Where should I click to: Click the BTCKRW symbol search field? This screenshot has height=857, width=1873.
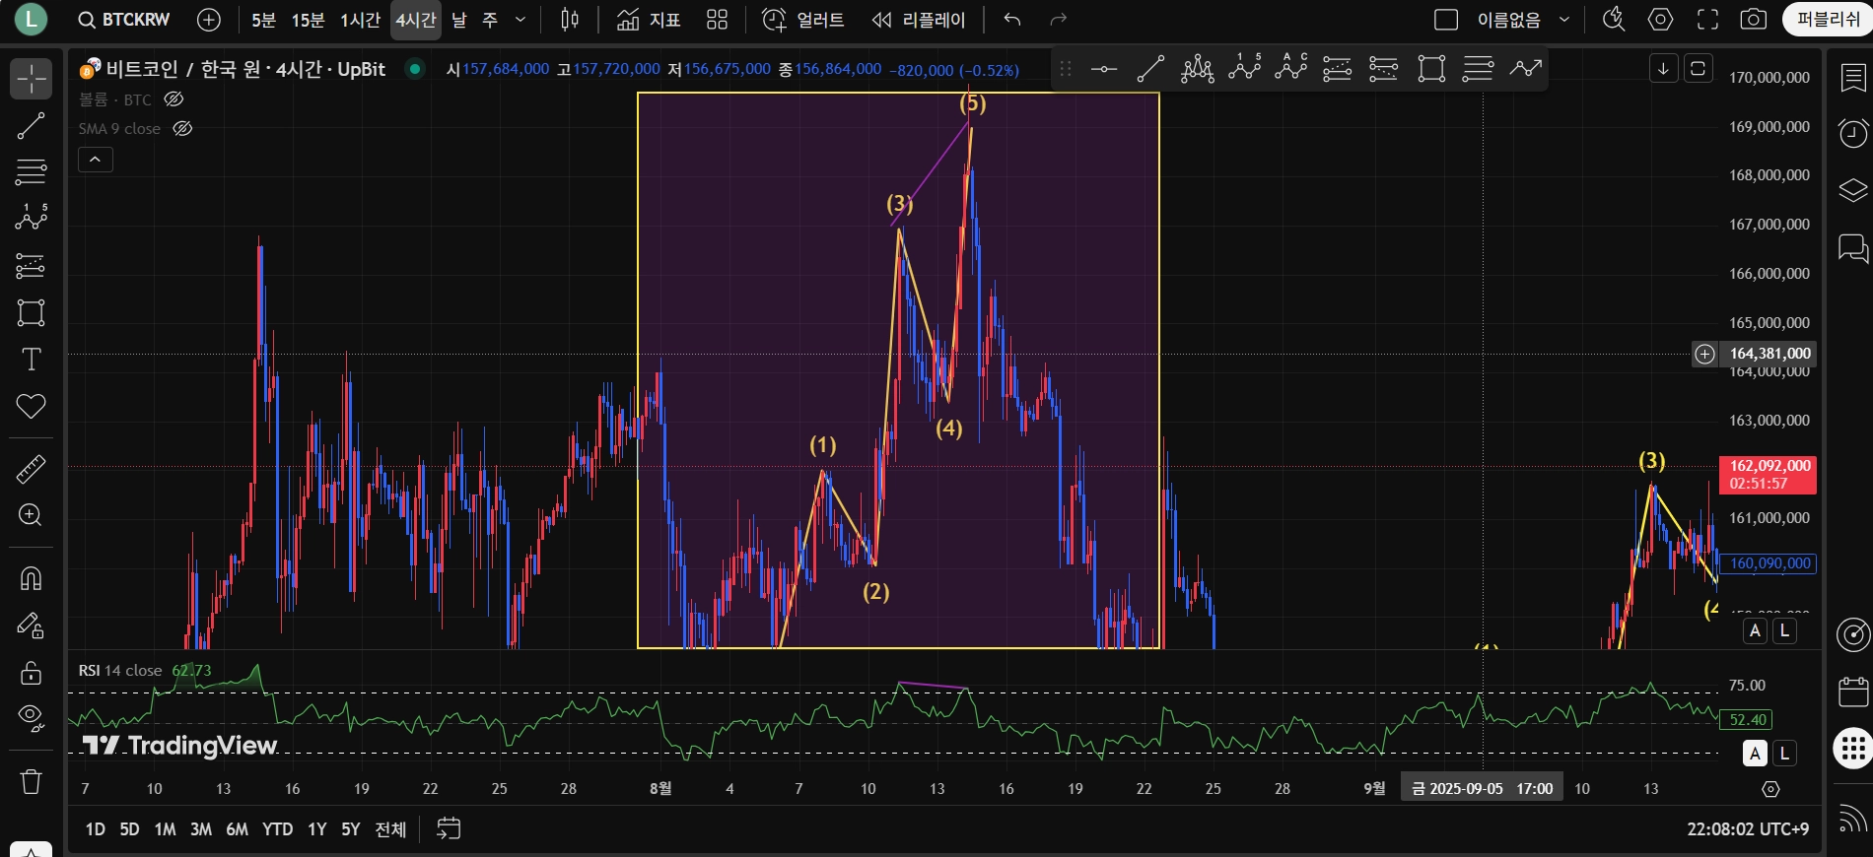coord(125,20)
